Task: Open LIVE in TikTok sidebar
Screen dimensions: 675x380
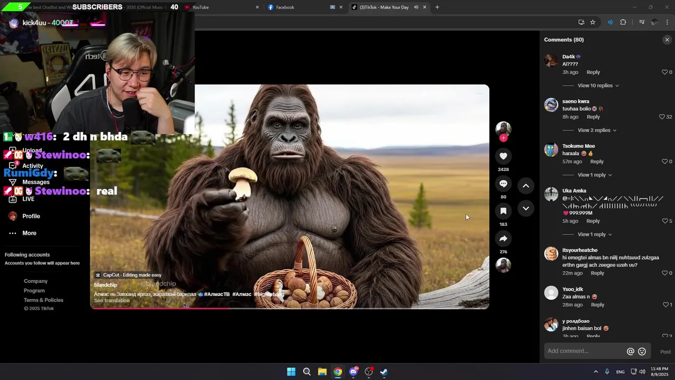Action: click(22, 199)
